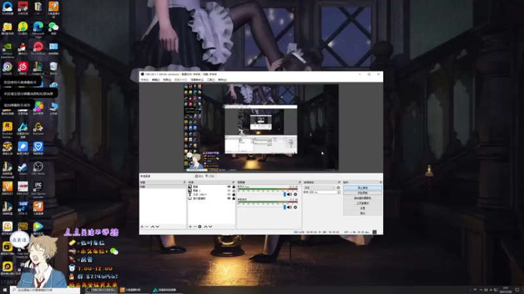Image resolution: width=524 pixels, height=294 pixels.
Task: Open the Windows Start menu
Action: point(5,290)
